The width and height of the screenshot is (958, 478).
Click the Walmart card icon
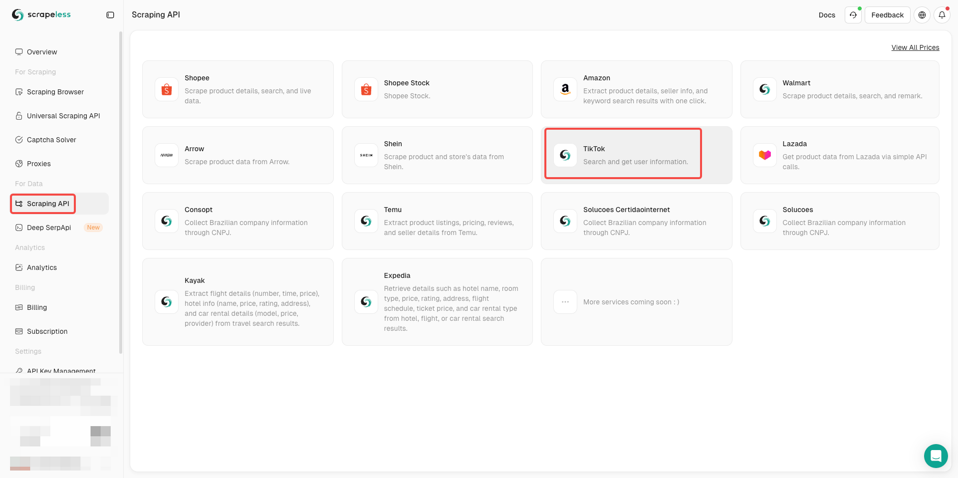[765, 89]
